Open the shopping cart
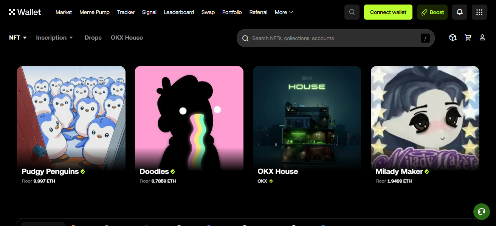The height and width of the screenshot is (226, 496). point(468,38)
